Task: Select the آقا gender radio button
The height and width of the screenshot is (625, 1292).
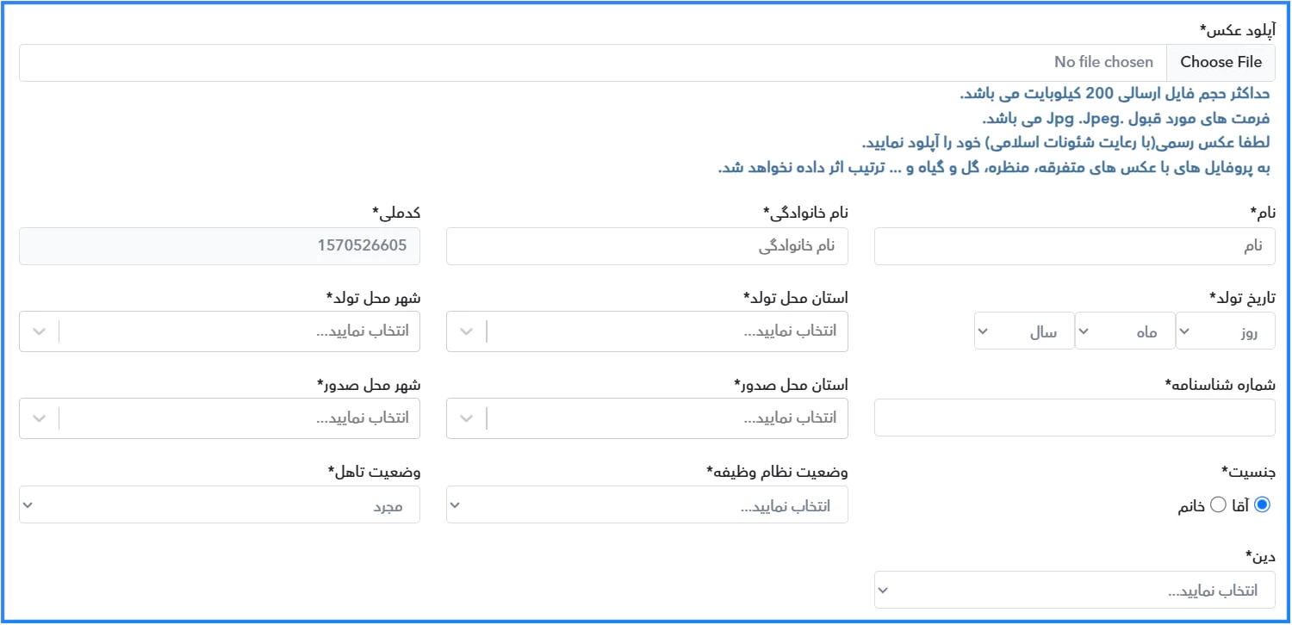Action: 1263,505
